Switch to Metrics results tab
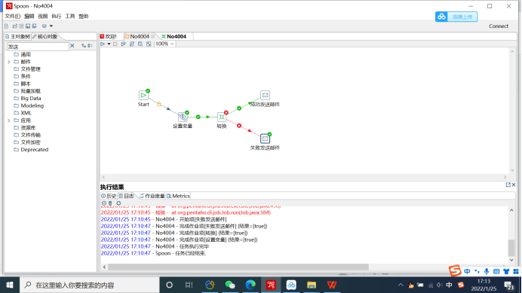 [178, 196]
